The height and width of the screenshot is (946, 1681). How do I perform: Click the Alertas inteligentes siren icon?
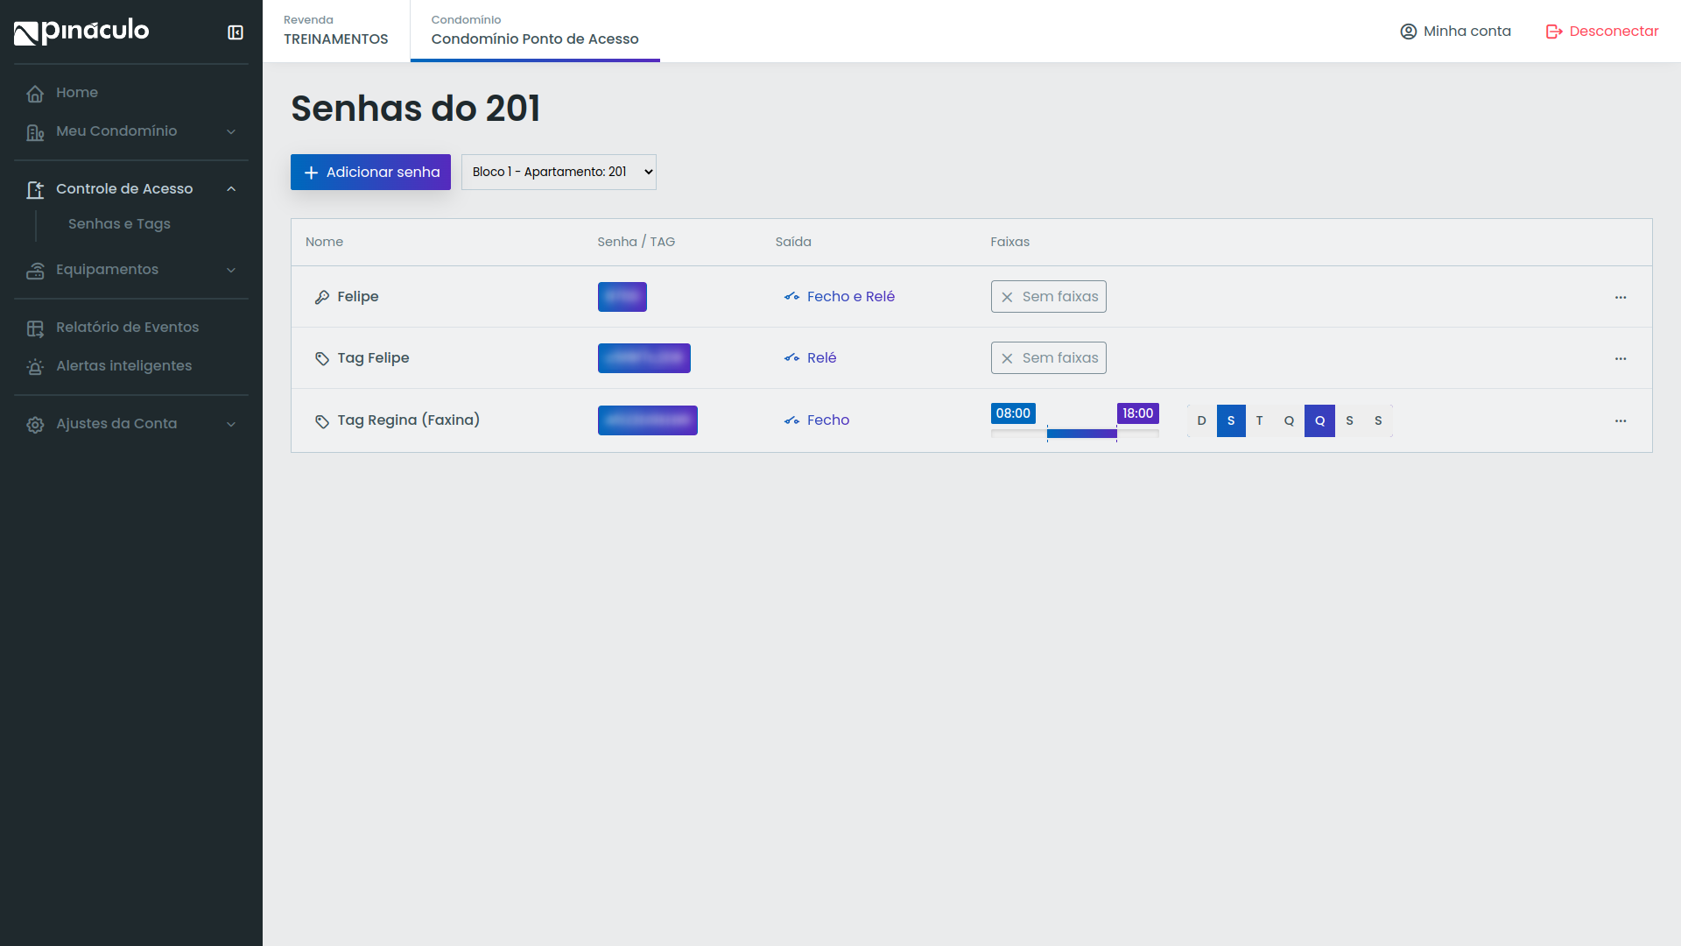35,367
